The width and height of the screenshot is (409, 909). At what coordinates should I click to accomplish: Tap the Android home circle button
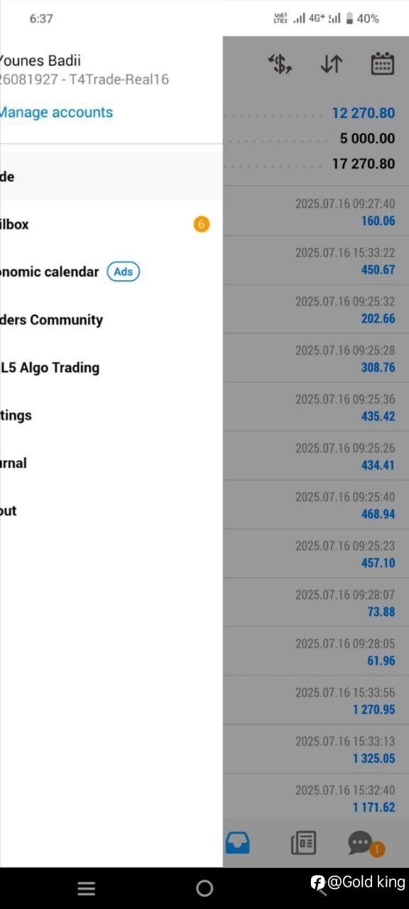(x=204, y=888)
